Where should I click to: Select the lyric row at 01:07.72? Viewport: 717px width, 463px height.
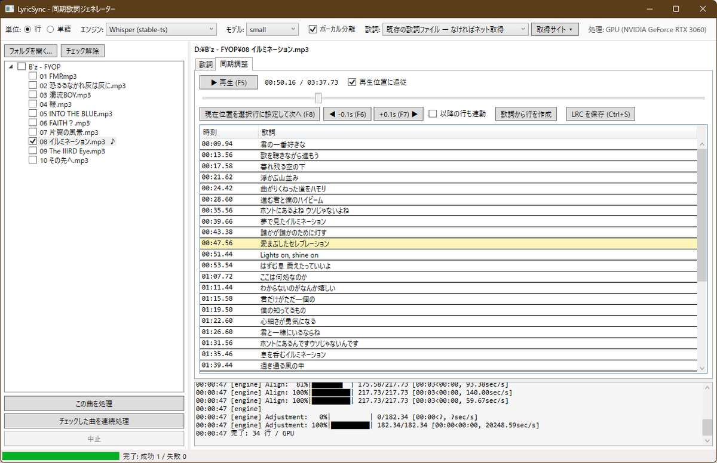pyautogui.click(x=449, y=277)
